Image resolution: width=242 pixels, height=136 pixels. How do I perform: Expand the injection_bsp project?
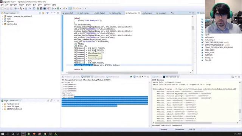click(x=2, y=24)
